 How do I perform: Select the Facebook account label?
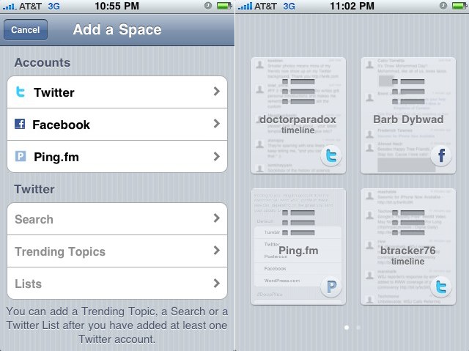click(x=61, y=125)
